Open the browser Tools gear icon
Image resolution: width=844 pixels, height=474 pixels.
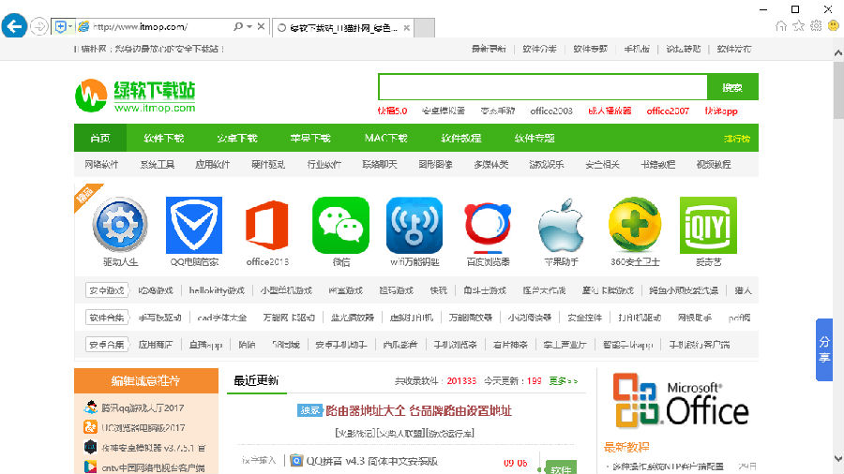tap(816, 26)
